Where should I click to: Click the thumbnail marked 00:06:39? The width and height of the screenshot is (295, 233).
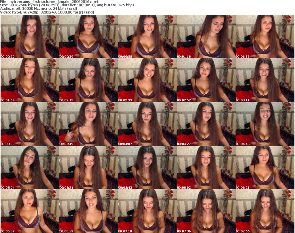tap(30, 211)
